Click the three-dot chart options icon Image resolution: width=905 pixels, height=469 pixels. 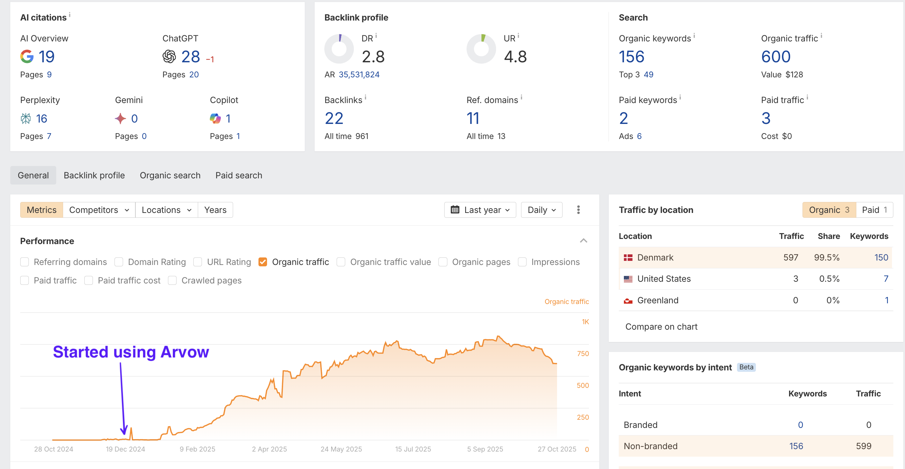(578, 210)
